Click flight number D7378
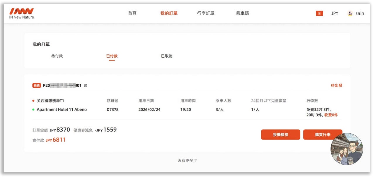375x177 pixels. tap(113, 109)
